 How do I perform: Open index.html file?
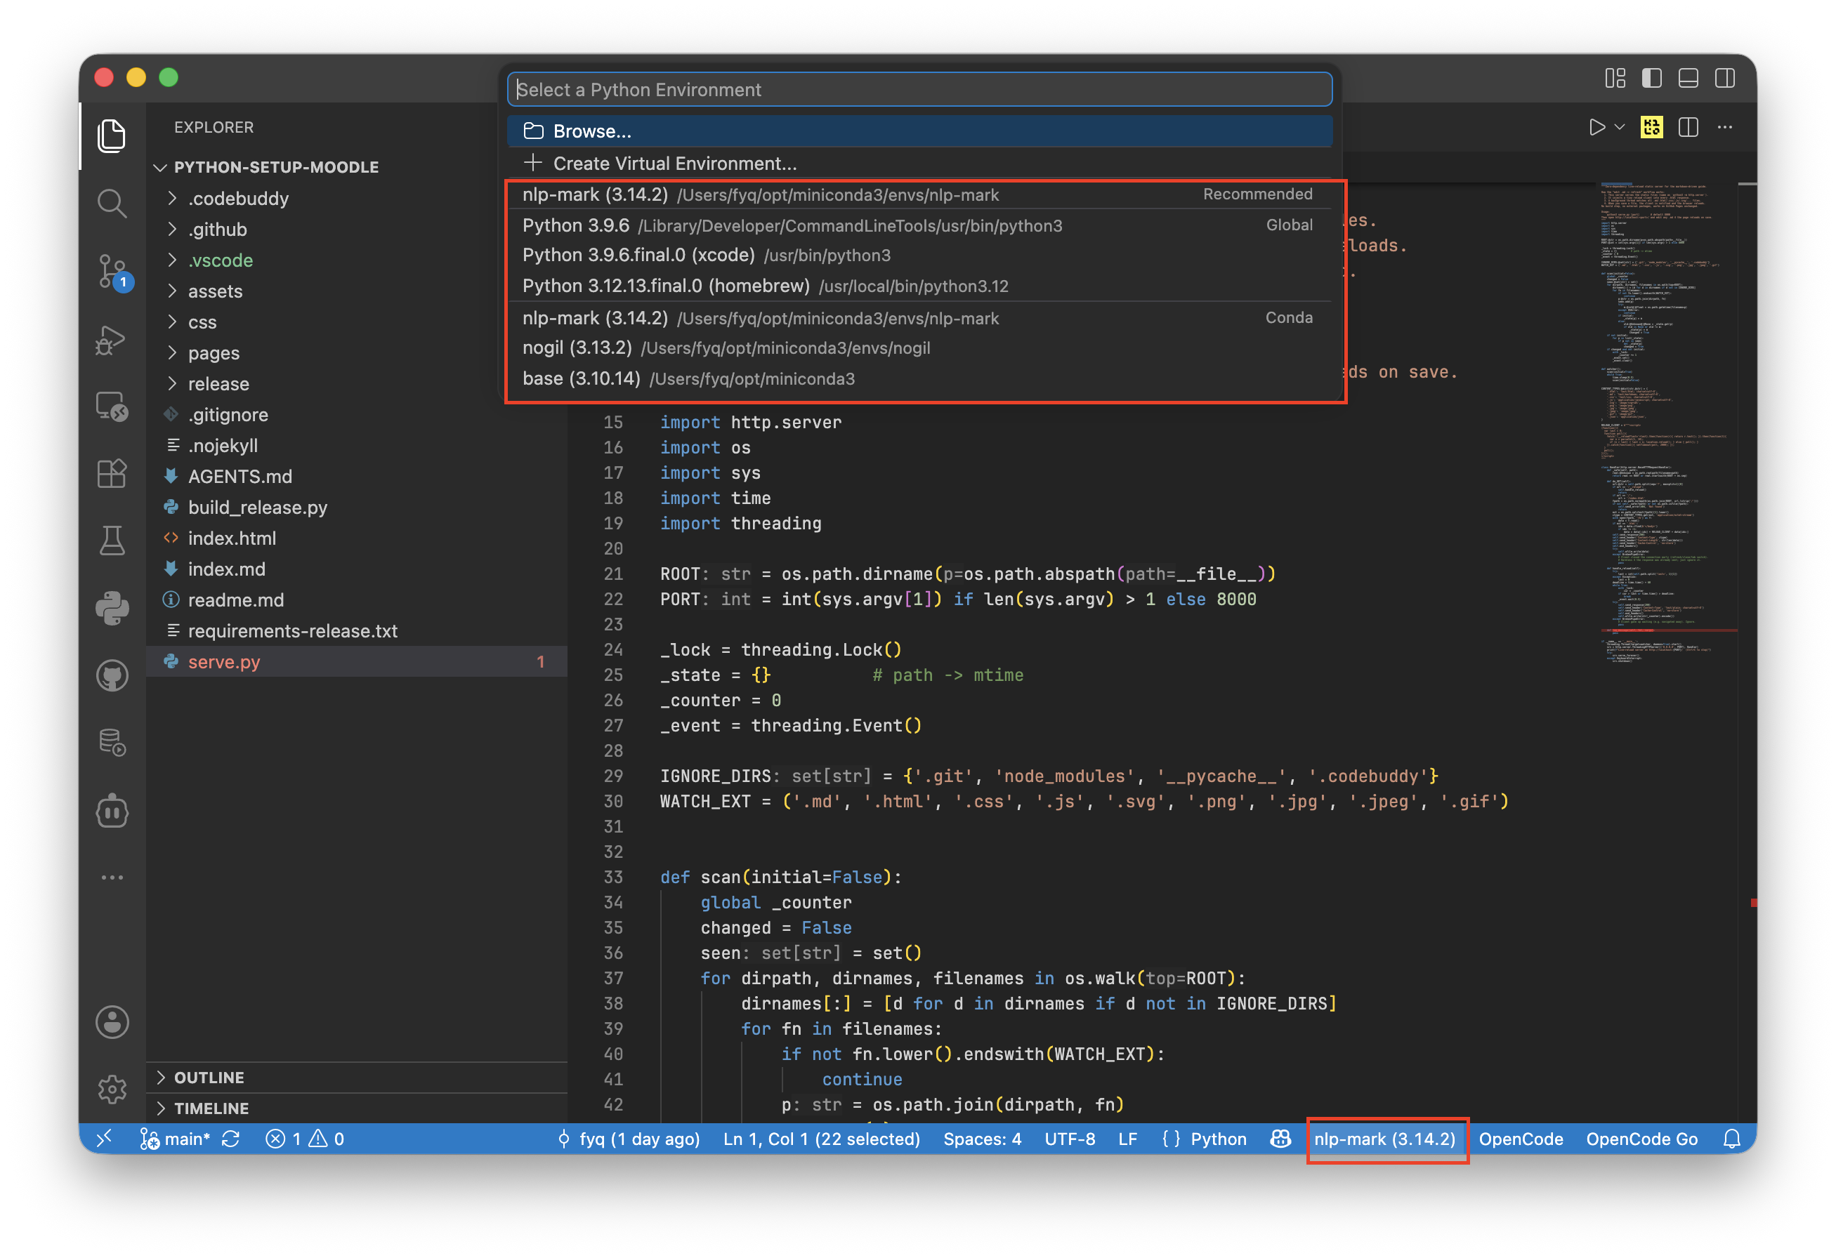(357, 538)
